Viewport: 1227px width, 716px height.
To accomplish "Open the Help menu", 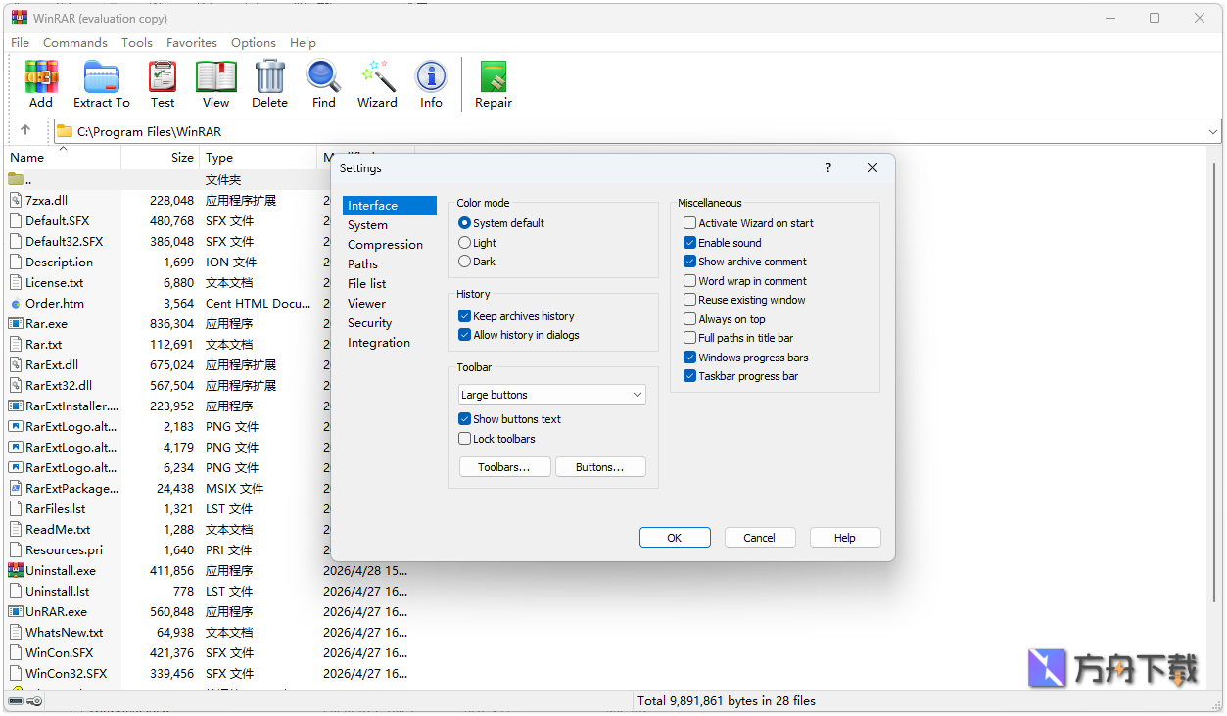I will [x=304, y=43].
